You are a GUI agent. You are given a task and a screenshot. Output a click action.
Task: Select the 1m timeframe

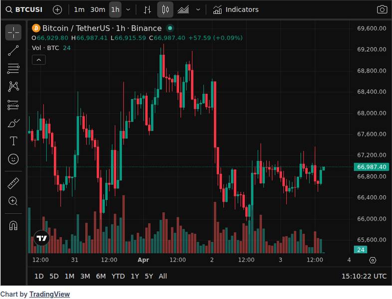tap(79, 10)
